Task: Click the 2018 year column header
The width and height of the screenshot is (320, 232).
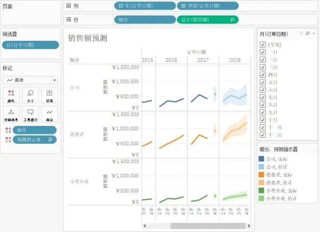Action: pos(235,60)
